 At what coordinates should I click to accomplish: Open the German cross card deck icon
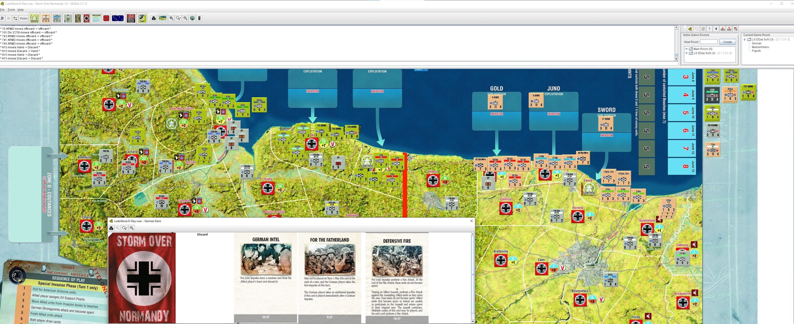[x=87, y=18]
